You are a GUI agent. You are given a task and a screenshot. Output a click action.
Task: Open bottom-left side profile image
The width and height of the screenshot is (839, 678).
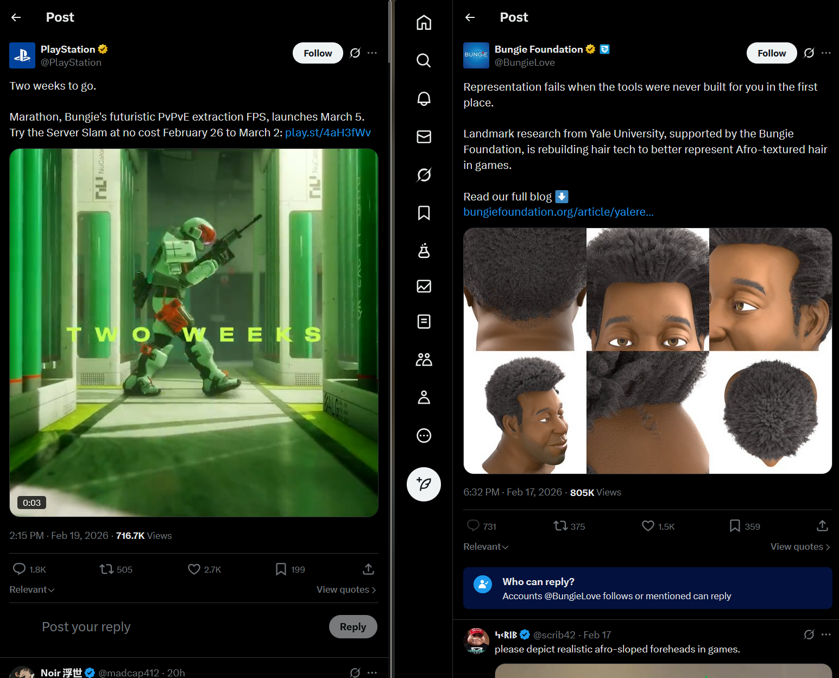pos(525,412)
